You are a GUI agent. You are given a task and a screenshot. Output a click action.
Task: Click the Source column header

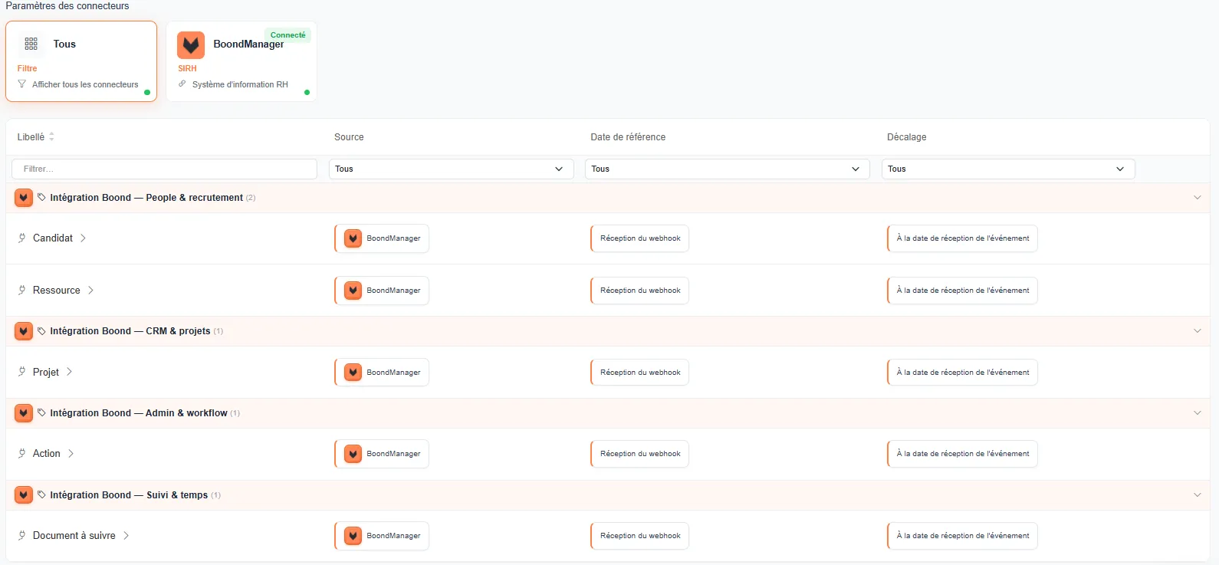point(349,137)
